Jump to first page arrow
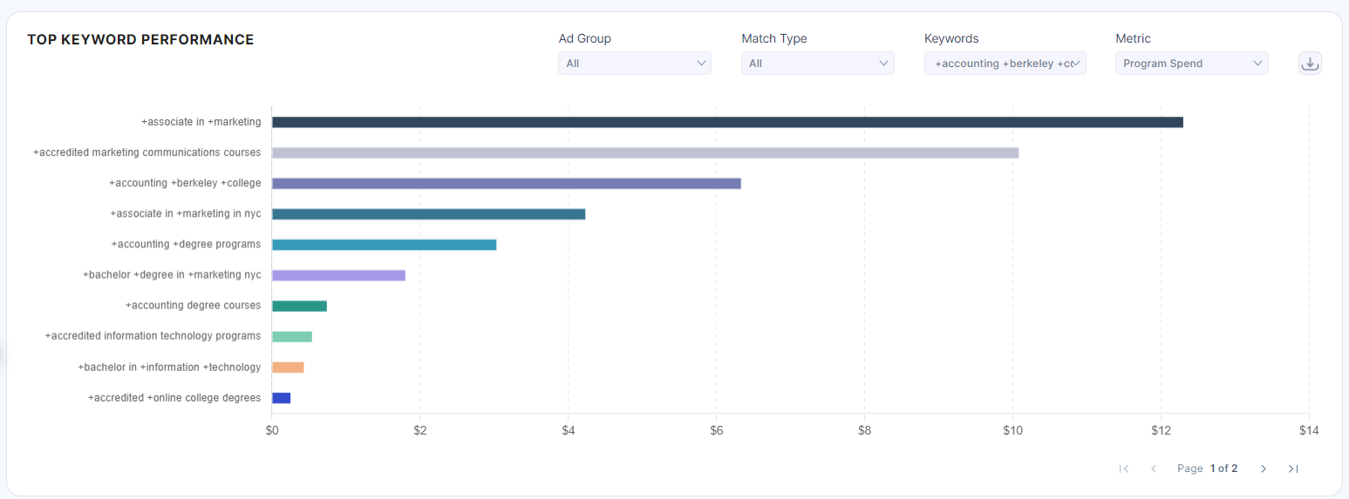This screenshot has width=1349, height=499. tap(1124, 469)
